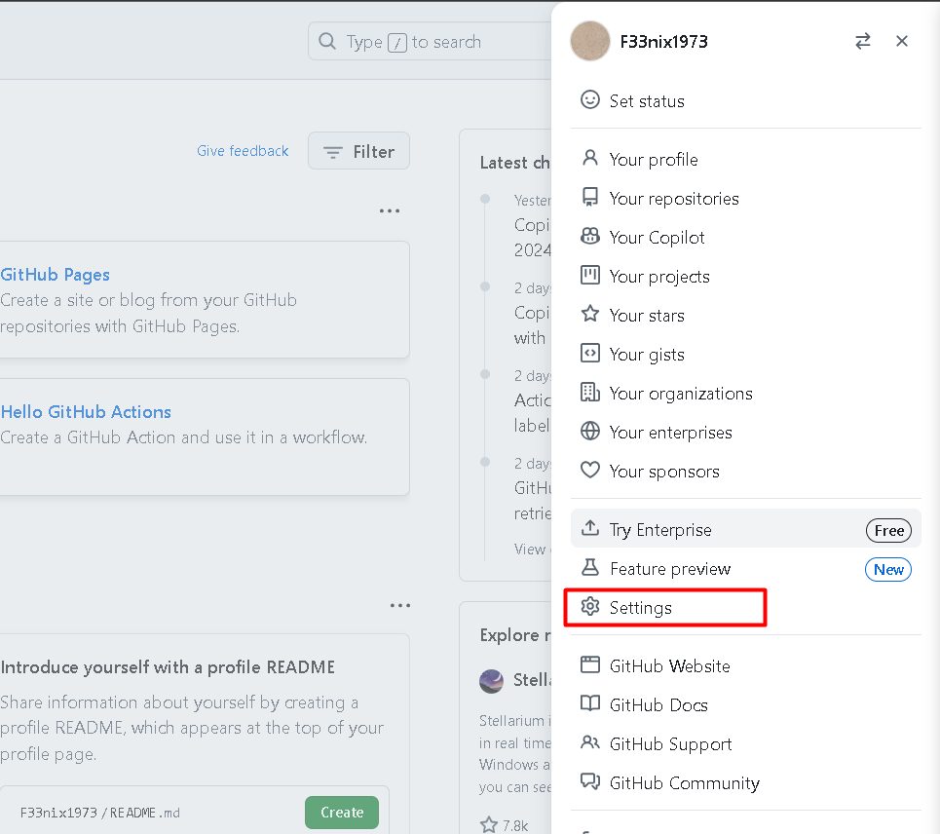Click the people icon beside GitHub Support

[590, 742]
